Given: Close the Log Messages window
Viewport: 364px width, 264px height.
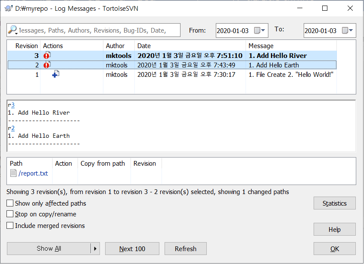Looking at the screenshot, I should tap(350, 8).
